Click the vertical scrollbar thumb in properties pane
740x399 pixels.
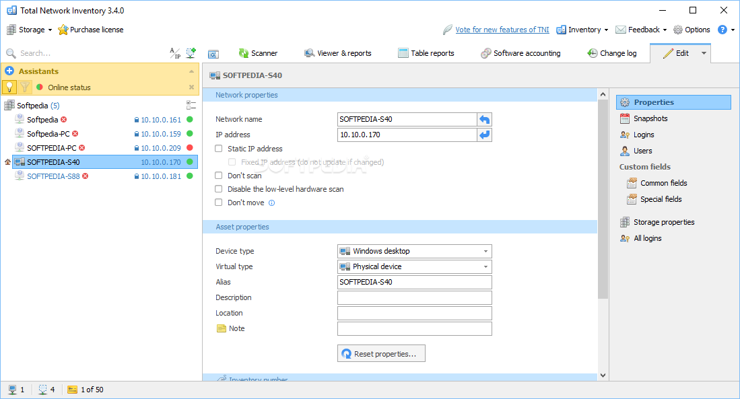coord(603,199)
